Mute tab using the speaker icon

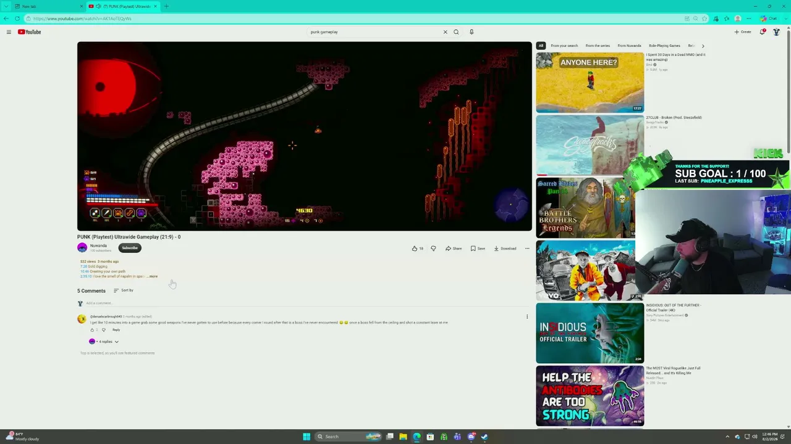(x=98, y=6)
